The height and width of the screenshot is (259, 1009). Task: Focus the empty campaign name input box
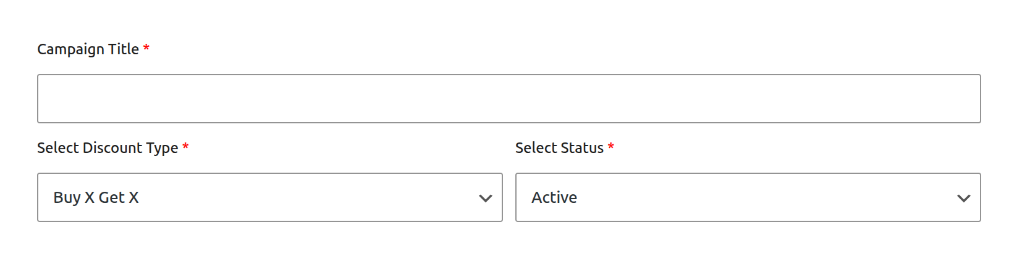click(x=509, y=99)
